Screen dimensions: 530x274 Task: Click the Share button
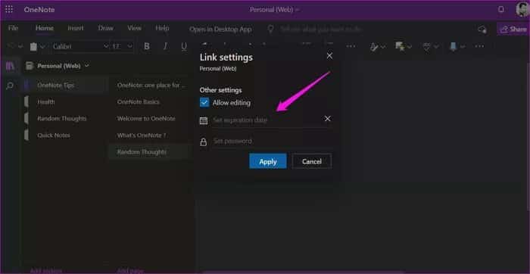pos(514,29)
